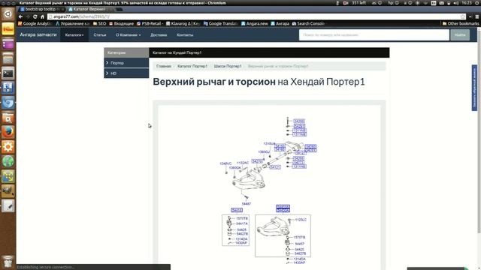Open the network Wi-Fi indicator
This screenshot has width=481, height=270.
[x=425, y=3]
